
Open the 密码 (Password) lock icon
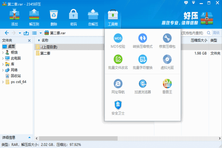click(73, 17)
